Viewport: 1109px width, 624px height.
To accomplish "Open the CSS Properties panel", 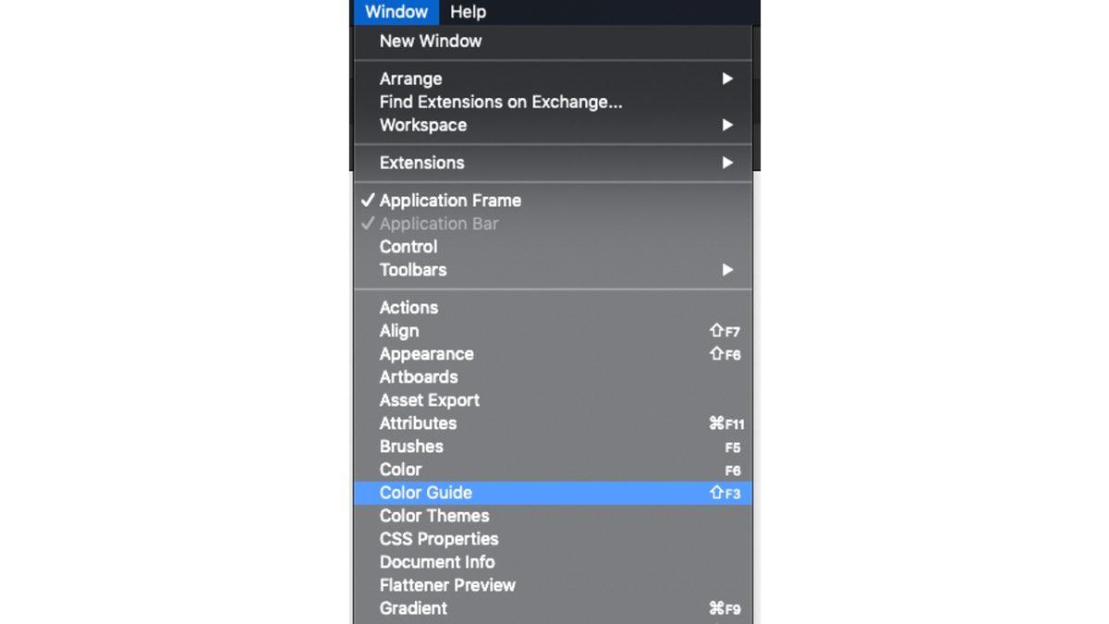I will (439, 539).
